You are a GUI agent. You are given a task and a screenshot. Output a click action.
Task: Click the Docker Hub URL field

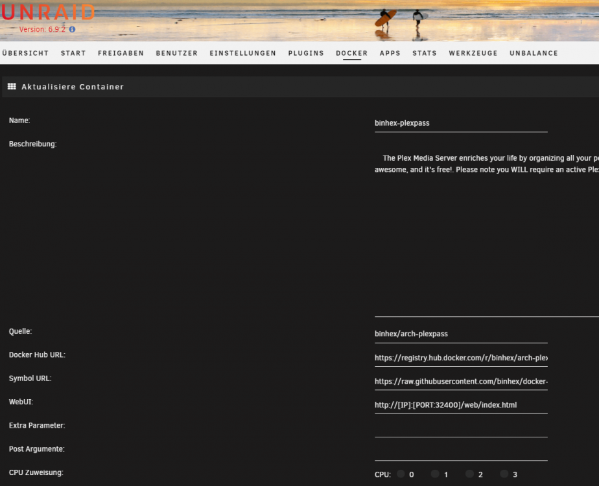coord(461,358)
